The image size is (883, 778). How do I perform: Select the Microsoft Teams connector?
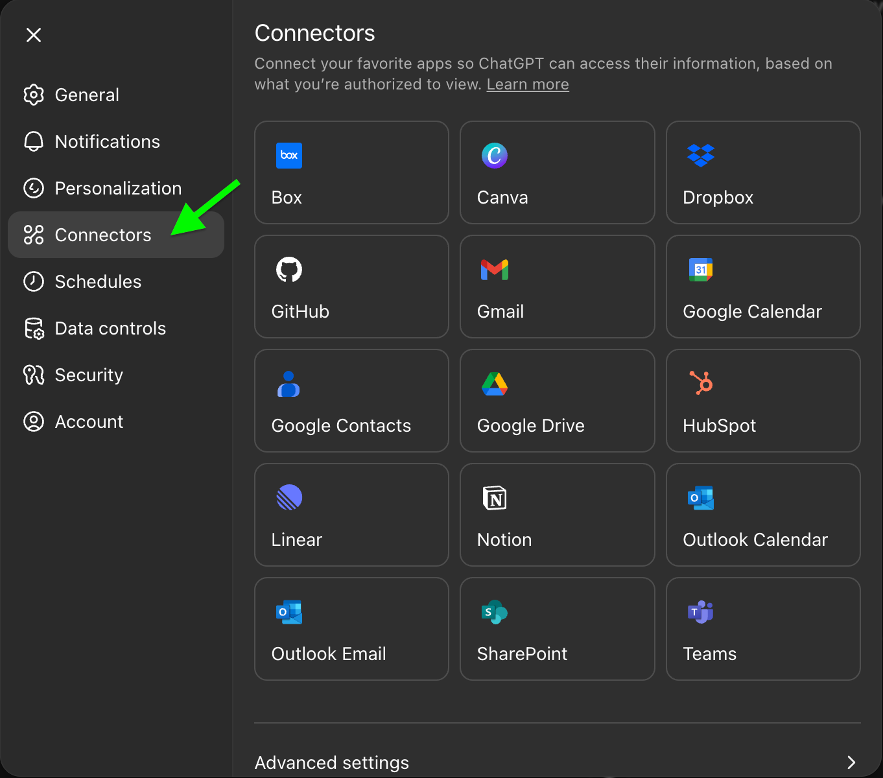(x=762, y=629)
